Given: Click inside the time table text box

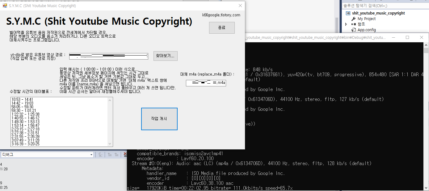Looking at the screenshot, I should 61,122.
